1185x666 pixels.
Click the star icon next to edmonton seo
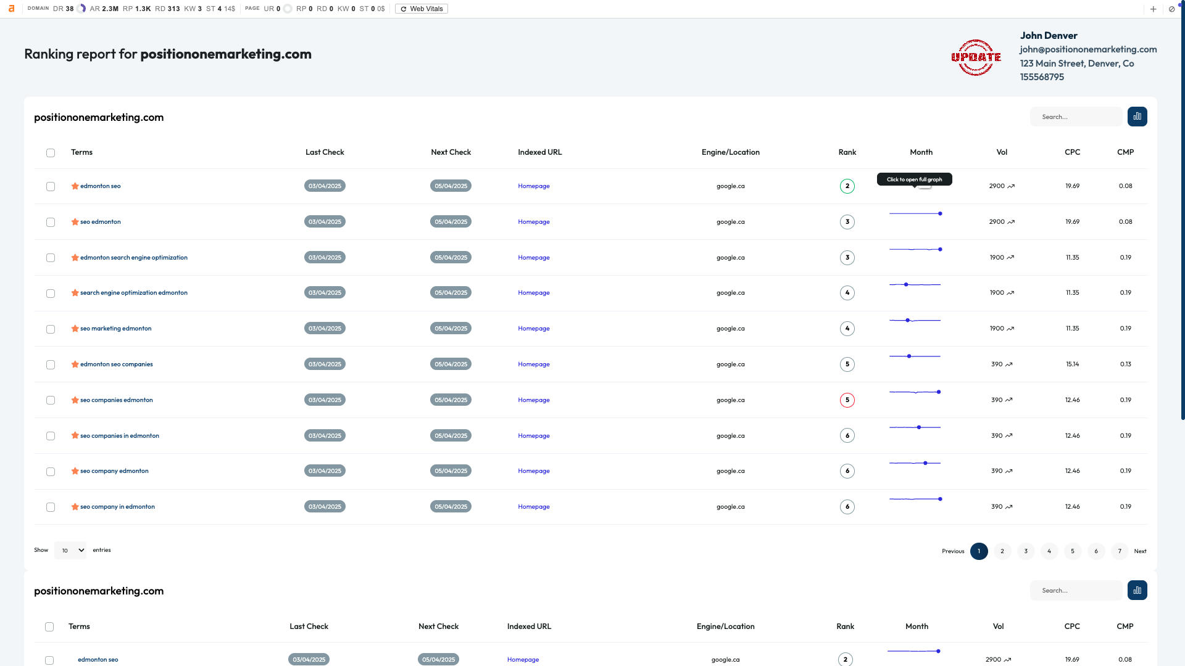[75, 186]
